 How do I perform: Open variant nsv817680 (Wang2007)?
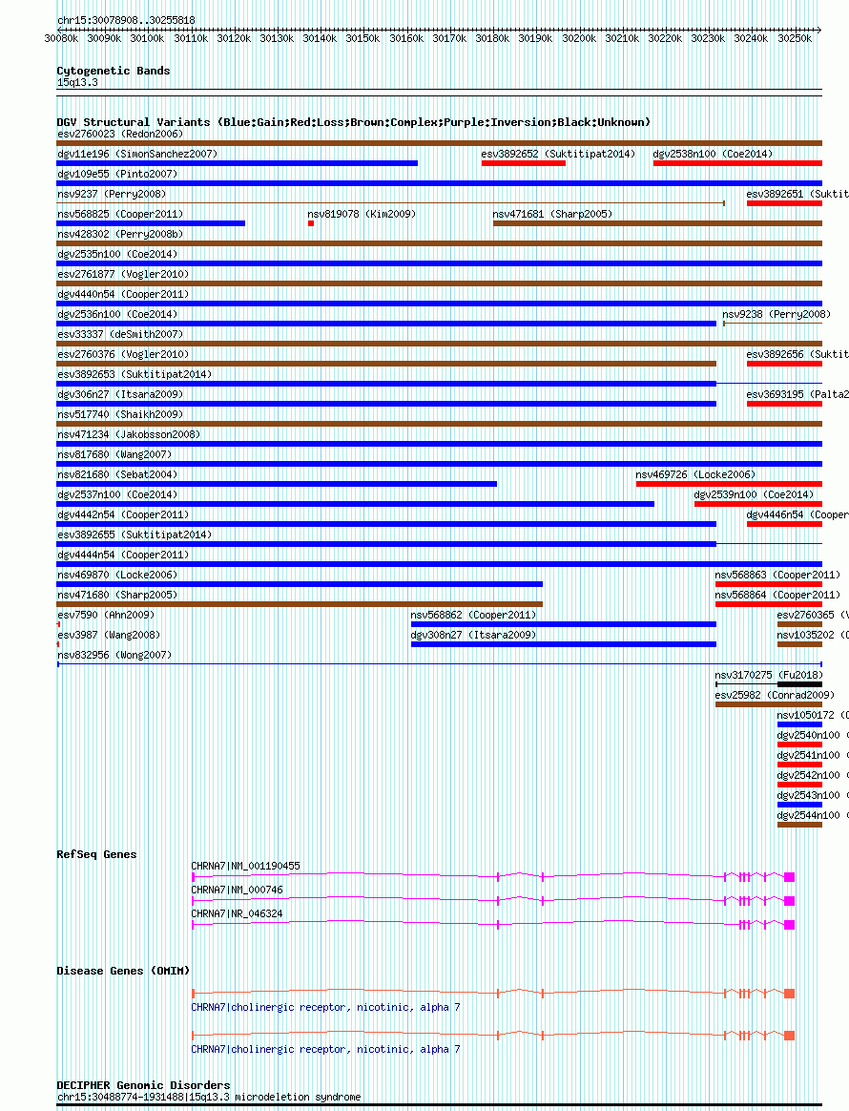[114, 454]
